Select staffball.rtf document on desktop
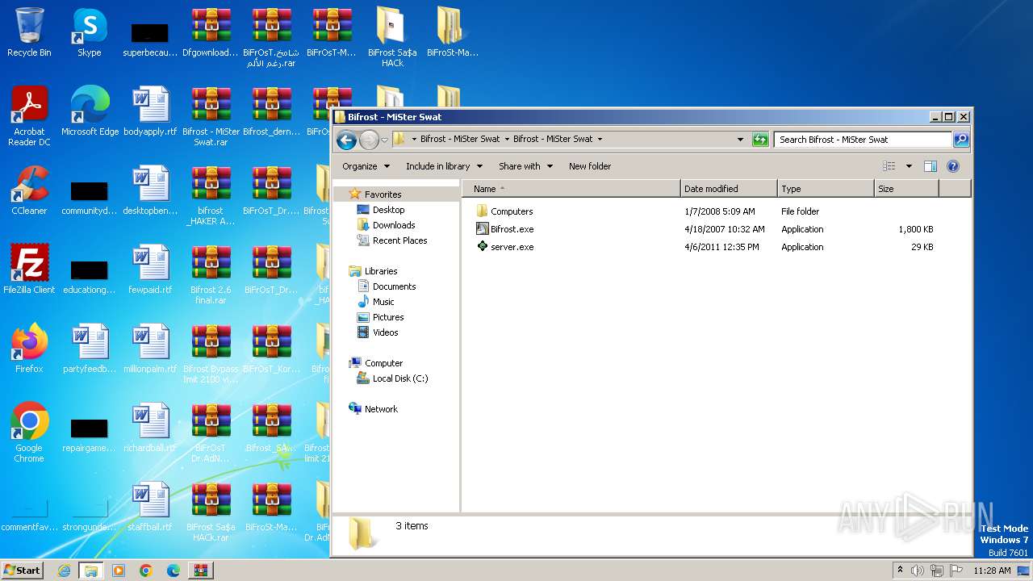Image resolution: width=1033 pixels, height=581 pixels. point(150,507)
